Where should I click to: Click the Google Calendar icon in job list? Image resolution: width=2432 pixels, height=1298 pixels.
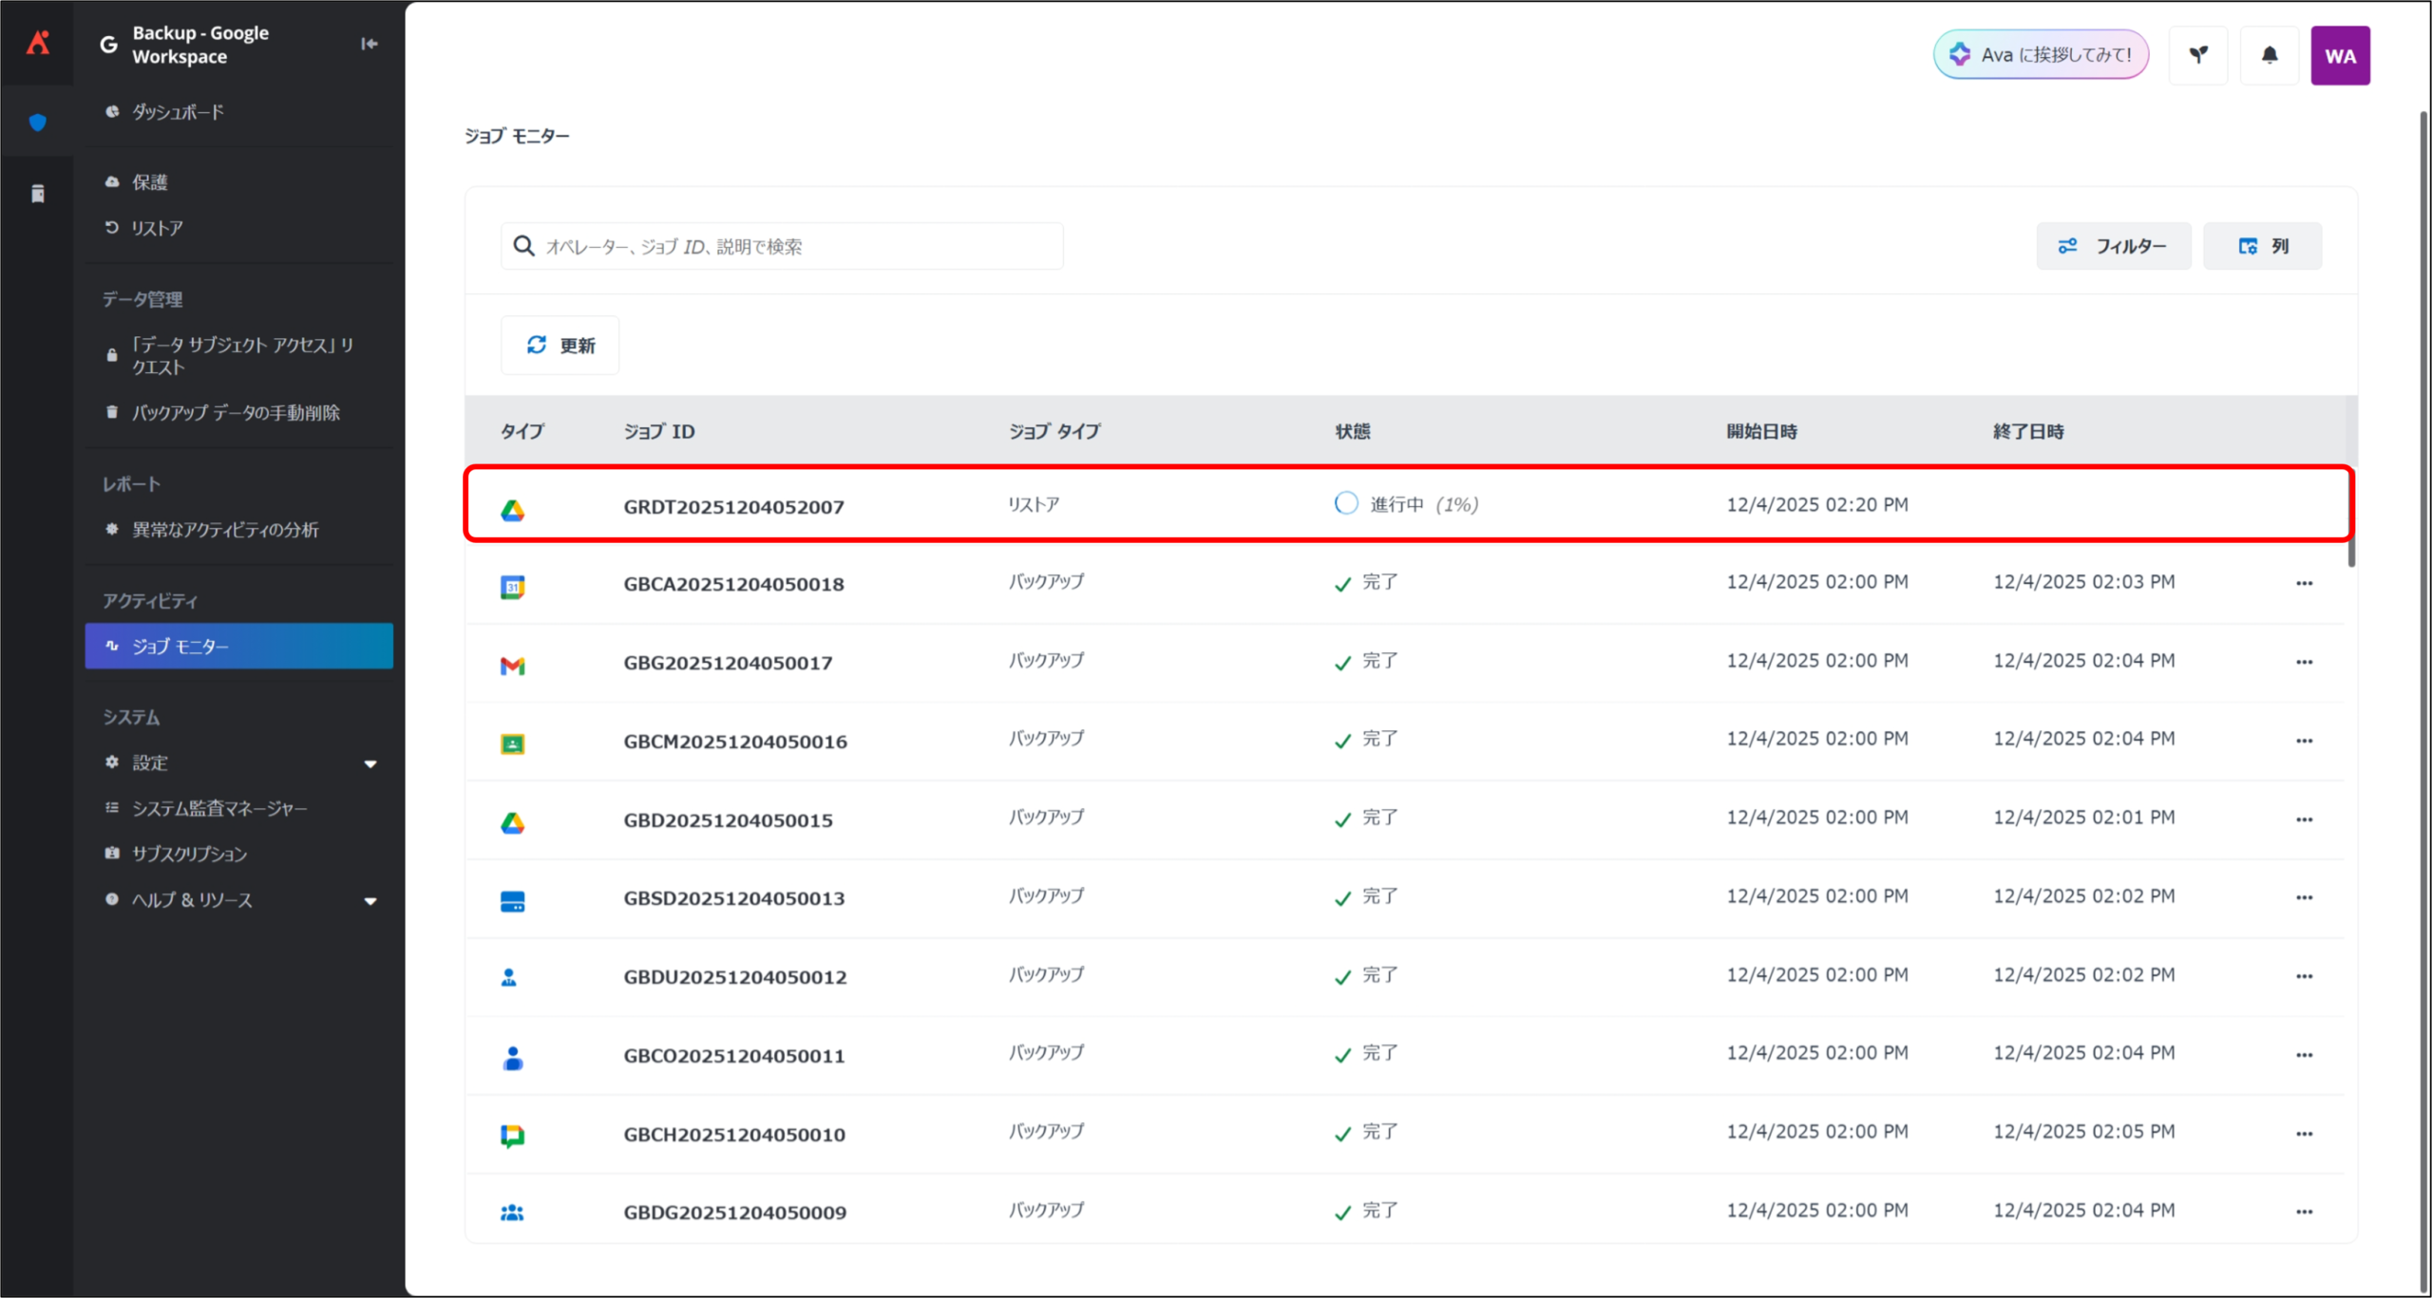(512, 586)
